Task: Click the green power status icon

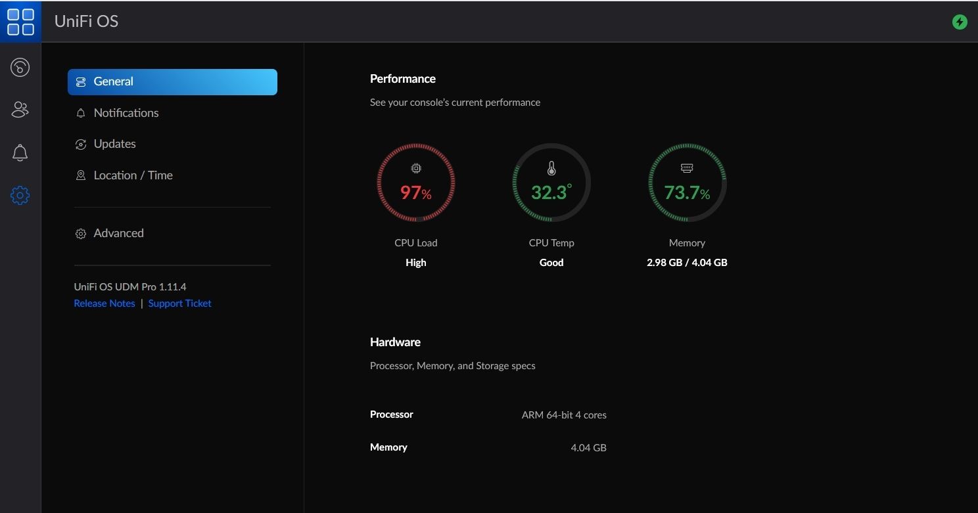Action: (x=960, y=22)
